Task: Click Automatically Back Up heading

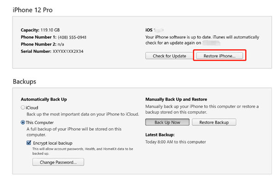Action: [x=44, y=99]
